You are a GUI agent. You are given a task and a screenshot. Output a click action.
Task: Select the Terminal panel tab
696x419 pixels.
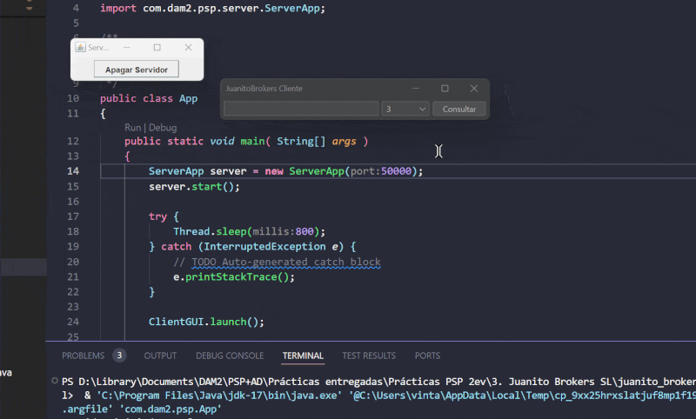pyautogui.click(x=303, y=356)
